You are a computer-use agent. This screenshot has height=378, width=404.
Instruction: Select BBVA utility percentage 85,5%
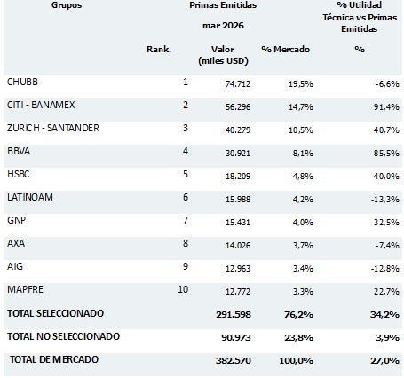coord(386,153)
